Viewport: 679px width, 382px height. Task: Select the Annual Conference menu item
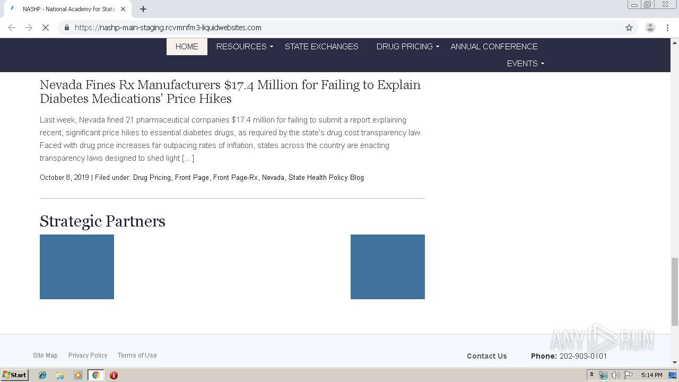coord(494,47)
